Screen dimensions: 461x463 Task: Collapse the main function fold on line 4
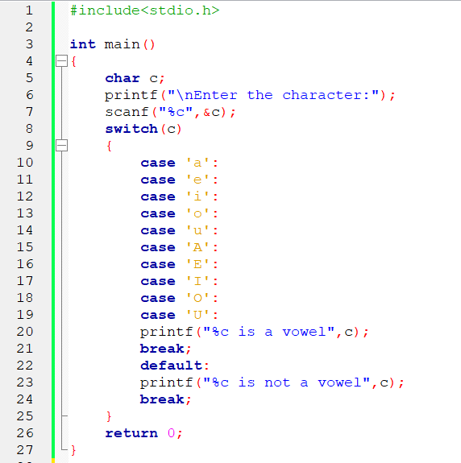61,61
